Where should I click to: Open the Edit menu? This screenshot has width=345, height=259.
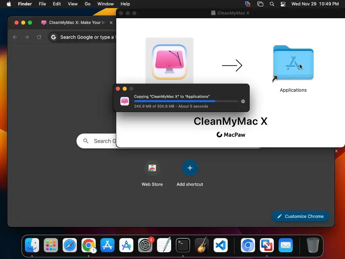pos(57,4)
